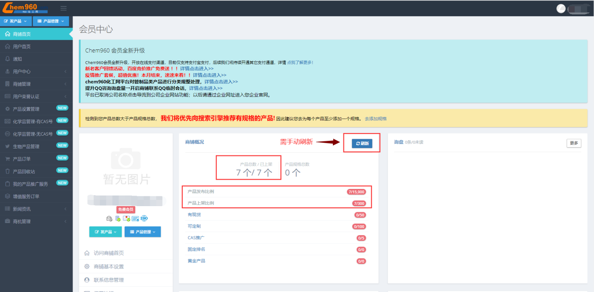Open 增值服务订单 in the sidebar
The height and width of the screenshot is (292, 594).
[x=36, y=196]
